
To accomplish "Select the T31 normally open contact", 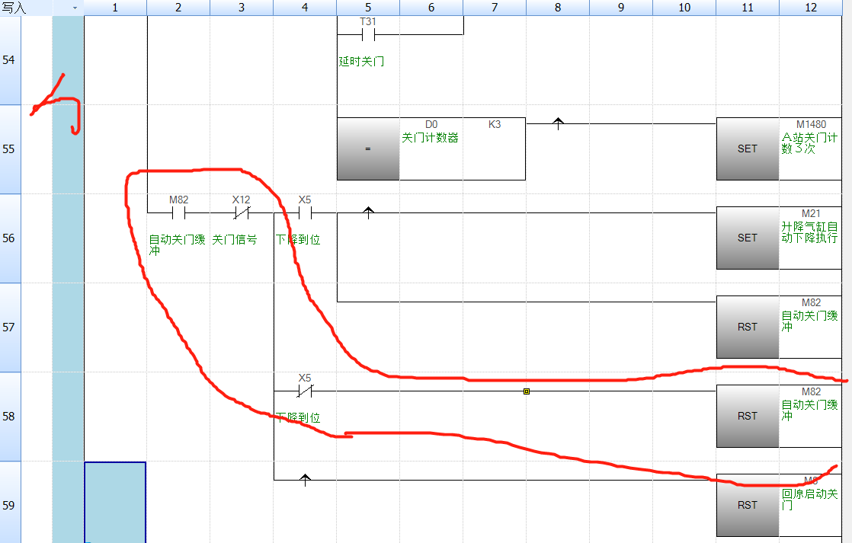I will [368, 34].
